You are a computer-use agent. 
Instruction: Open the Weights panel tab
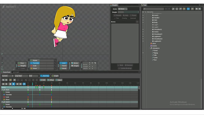coord(114,5)
